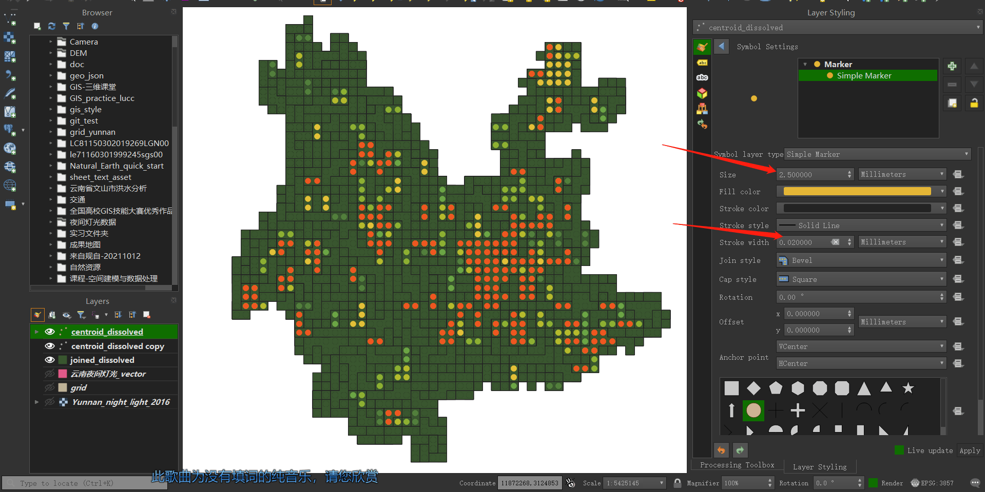Select the star marker shape
Viewport: 985px width, 492px height.
pos(908,388)
